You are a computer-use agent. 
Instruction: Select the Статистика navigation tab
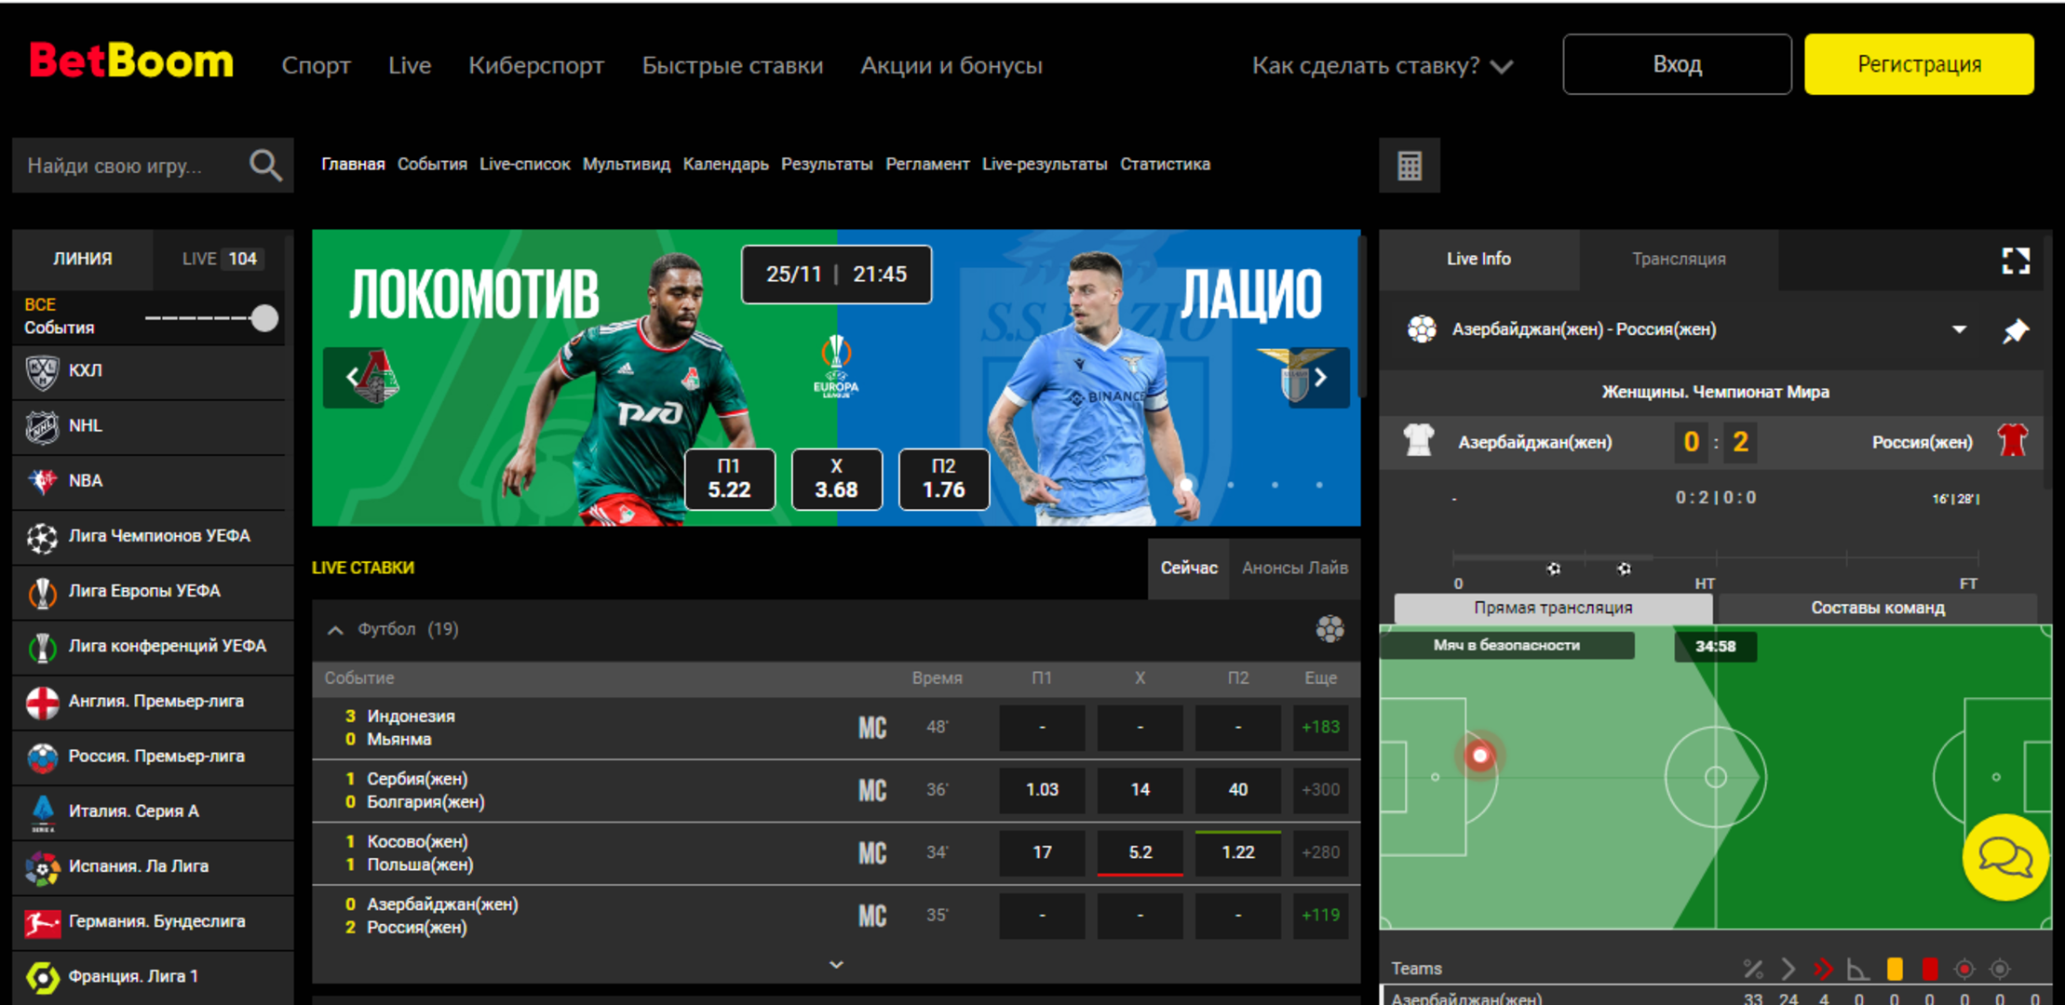(x=1164, y=164)
